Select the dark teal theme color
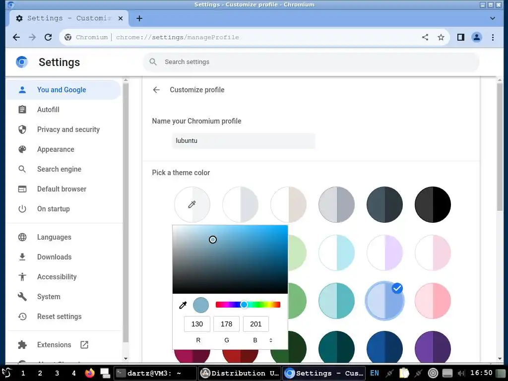 [337, 347]
